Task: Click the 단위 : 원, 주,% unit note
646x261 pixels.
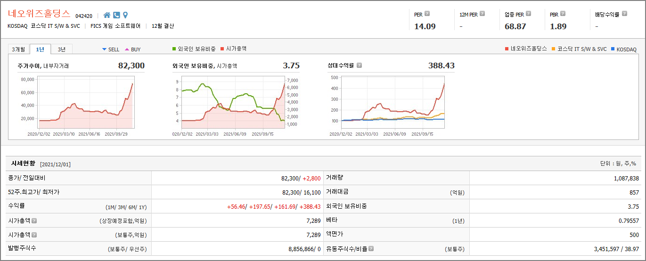Action: [618, 163]
